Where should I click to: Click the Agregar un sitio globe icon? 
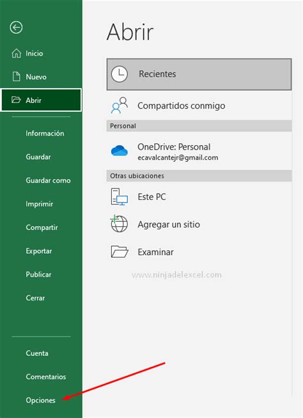click(x=119, y=224)
